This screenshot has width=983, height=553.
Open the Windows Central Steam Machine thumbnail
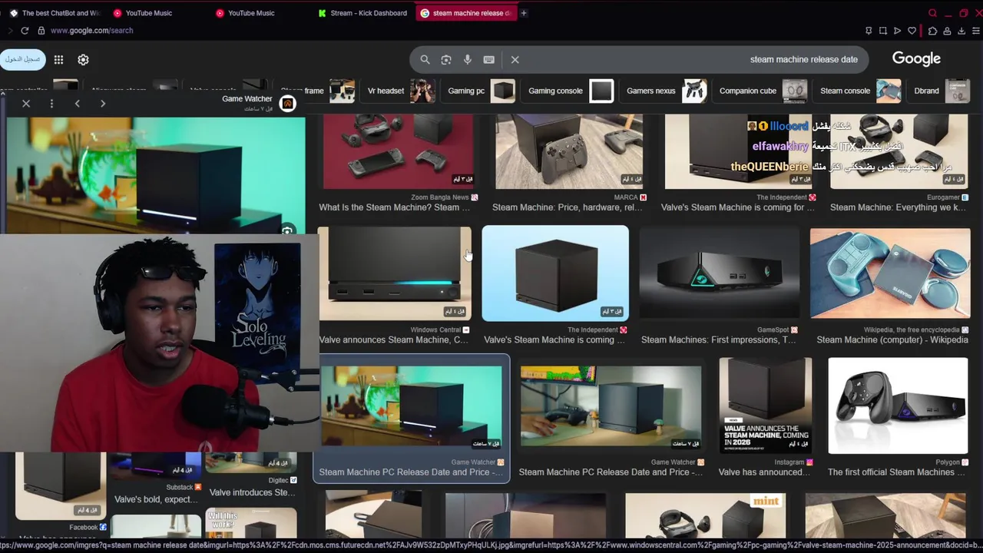(x=394, y=273)
